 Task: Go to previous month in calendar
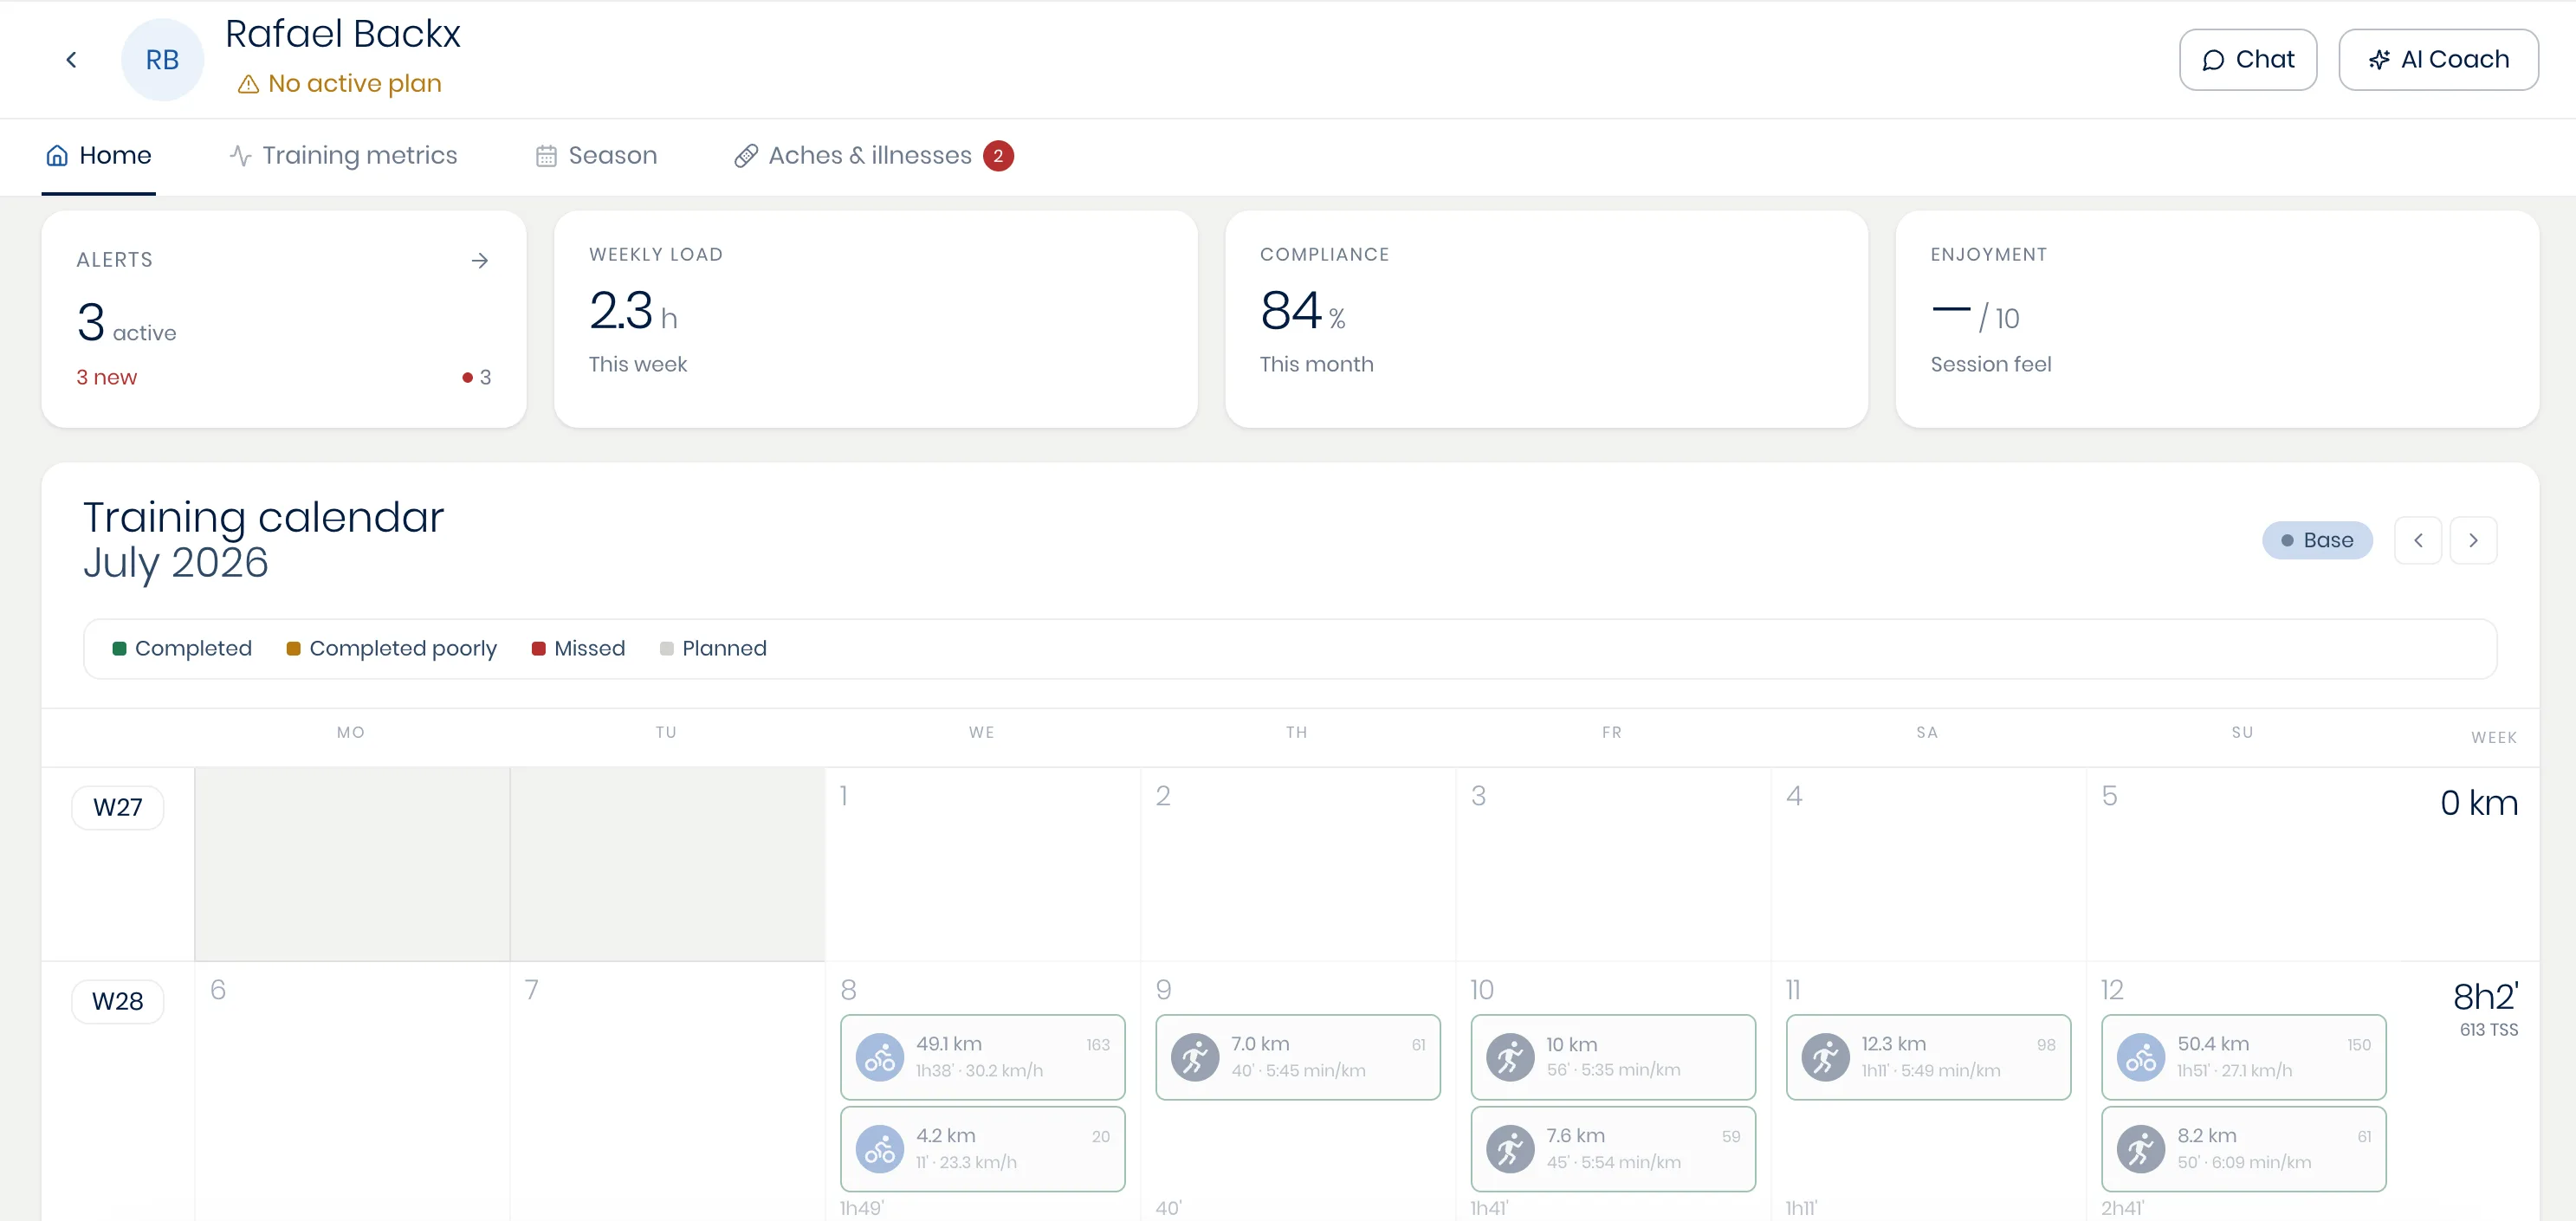2417,540
